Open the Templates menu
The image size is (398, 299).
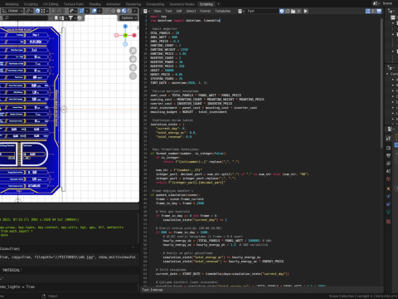[x=223, y=11]
